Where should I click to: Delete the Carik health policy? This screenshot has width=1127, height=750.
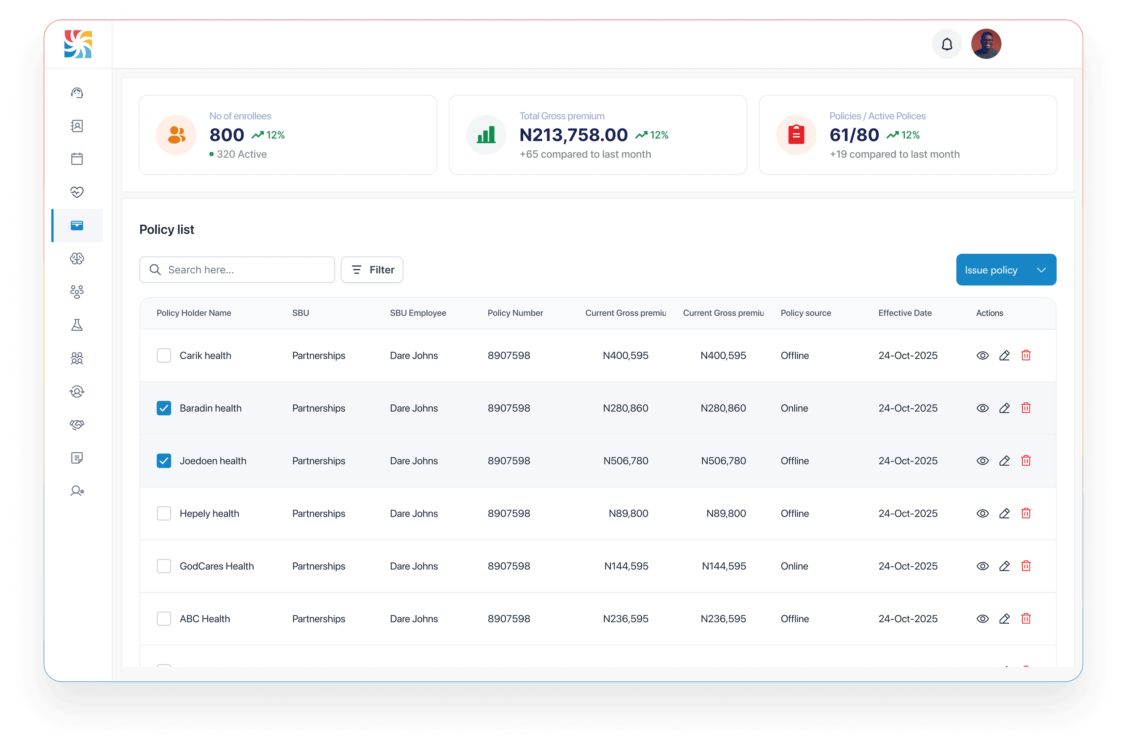1025,355
